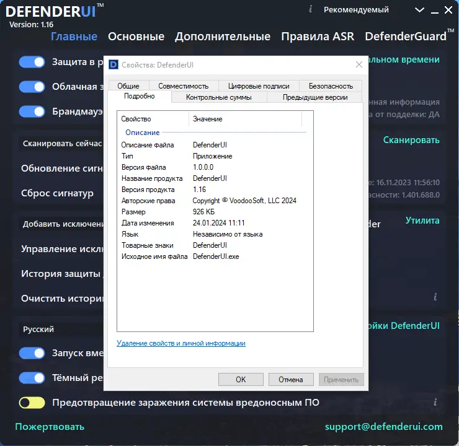Select the Размер value 926 КБ

[203, 212]
